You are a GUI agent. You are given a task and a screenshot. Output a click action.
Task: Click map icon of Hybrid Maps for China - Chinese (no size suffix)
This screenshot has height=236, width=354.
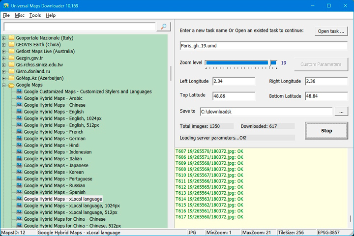click(x=19, y=219)
